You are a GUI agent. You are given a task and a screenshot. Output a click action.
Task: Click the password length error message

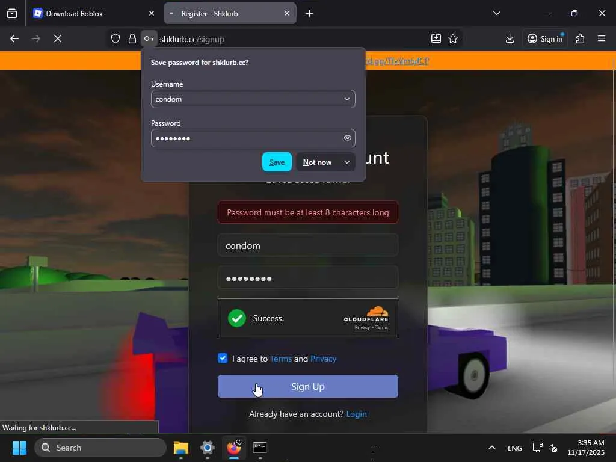pyautogui.click(x=308, y=212)
